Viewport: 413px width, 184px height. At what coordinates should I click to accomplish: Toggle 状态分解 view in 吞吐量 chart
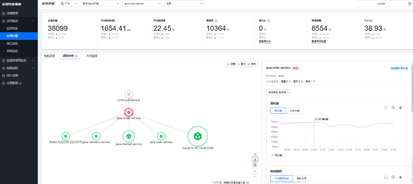click(x=294, y=111)
